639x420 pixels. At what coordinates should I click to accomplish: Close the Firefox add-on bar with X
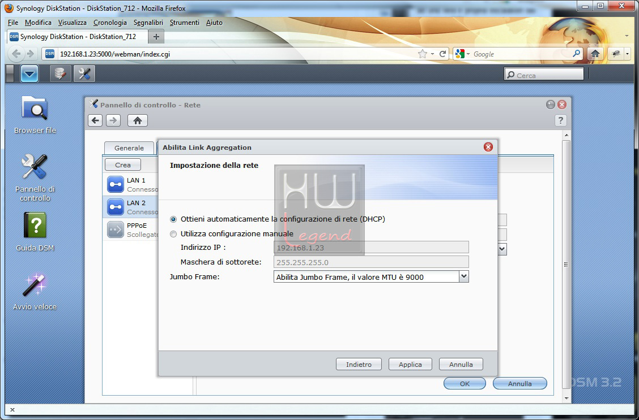tap(12, 410)
